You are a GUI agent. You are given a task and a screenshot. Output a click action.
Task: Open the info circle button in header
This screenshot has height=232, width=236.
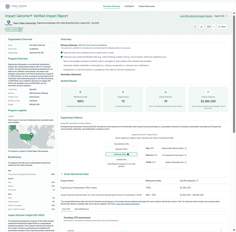tap(195, 27)
